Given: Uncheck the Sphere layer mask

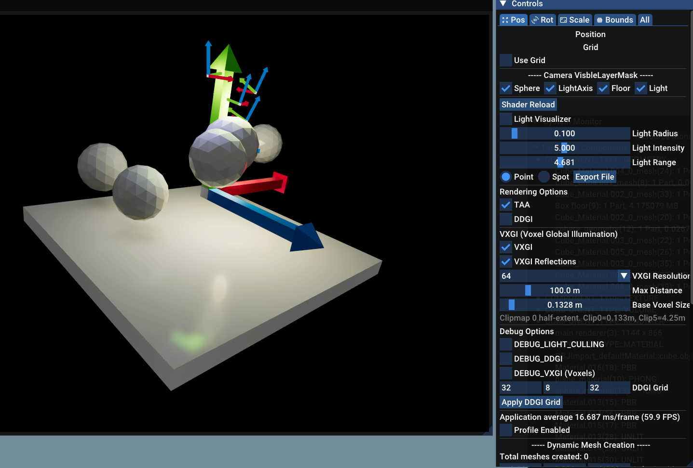Looking at the screenshot, I should click(x=506, y=88).
